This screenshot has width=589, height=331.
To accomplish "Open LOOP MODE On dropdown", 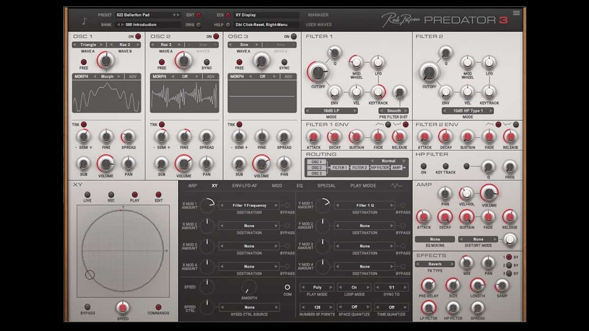I will (354, 287).
